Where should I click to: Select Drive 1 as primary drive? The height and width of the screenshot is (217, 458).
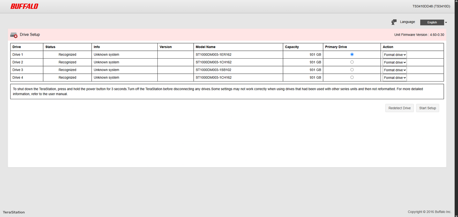coord(352,54)
